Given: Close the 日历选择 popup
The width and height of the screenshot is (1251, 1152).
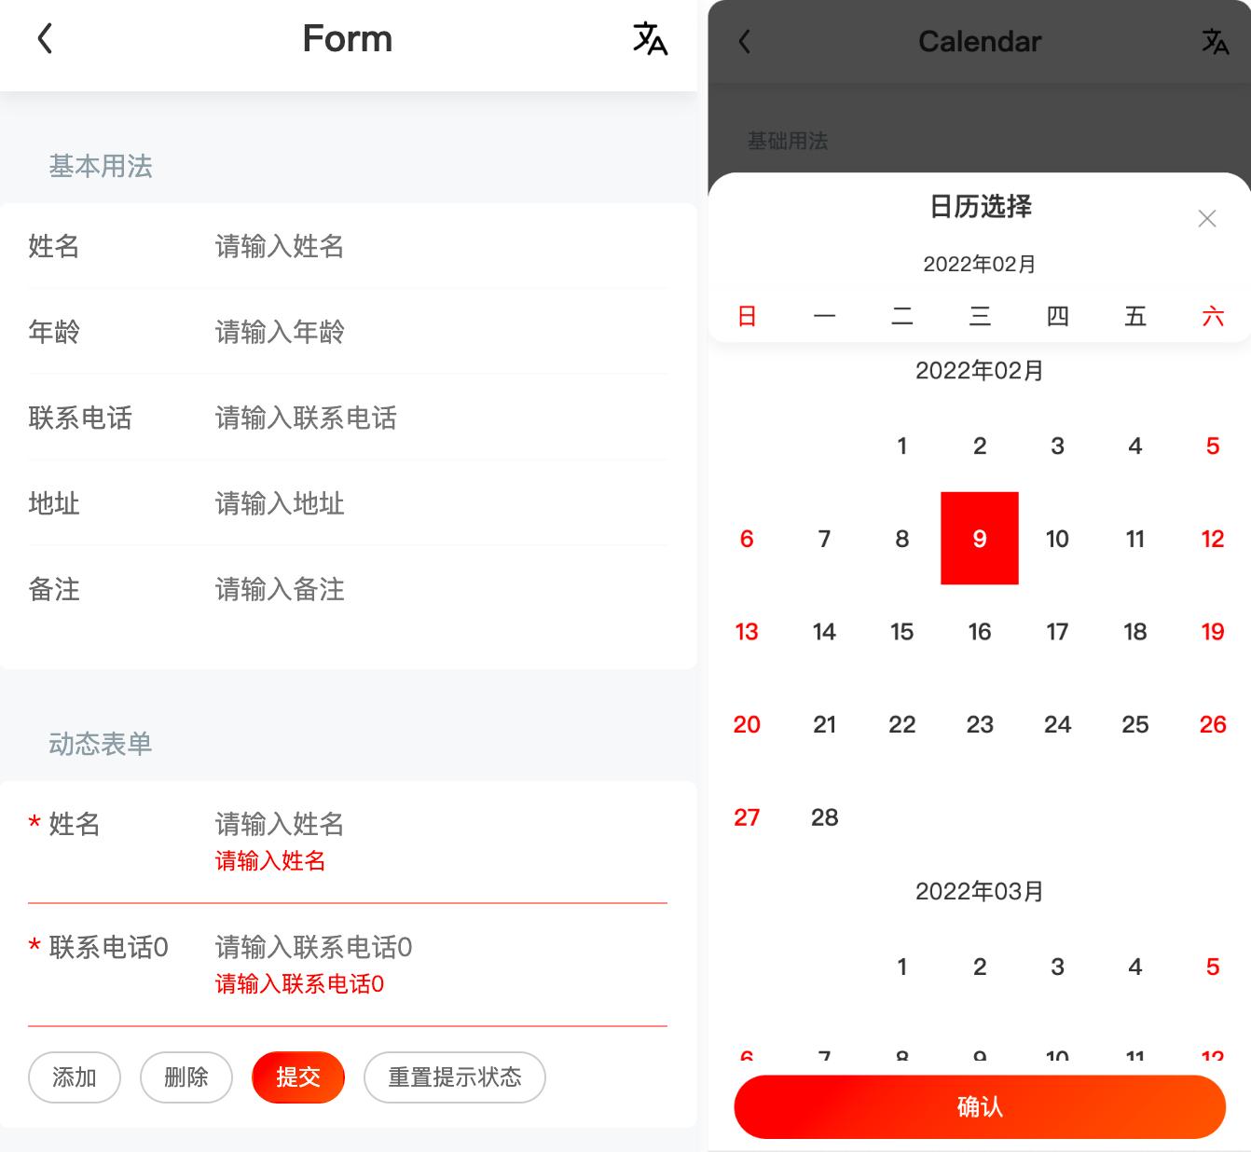Looking at the screenshot, I should [1207, 218].
